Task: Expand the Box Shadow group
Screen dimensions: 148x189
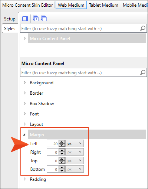Action: (x=25, y=103)
